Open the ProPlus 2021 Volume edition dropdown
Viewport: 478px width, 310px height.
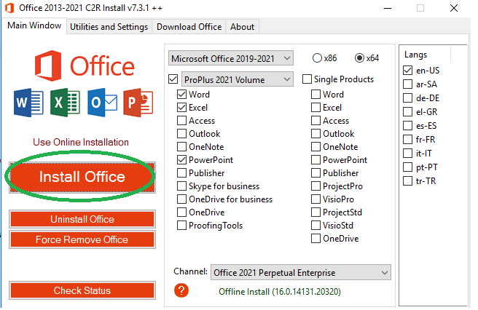238,79
